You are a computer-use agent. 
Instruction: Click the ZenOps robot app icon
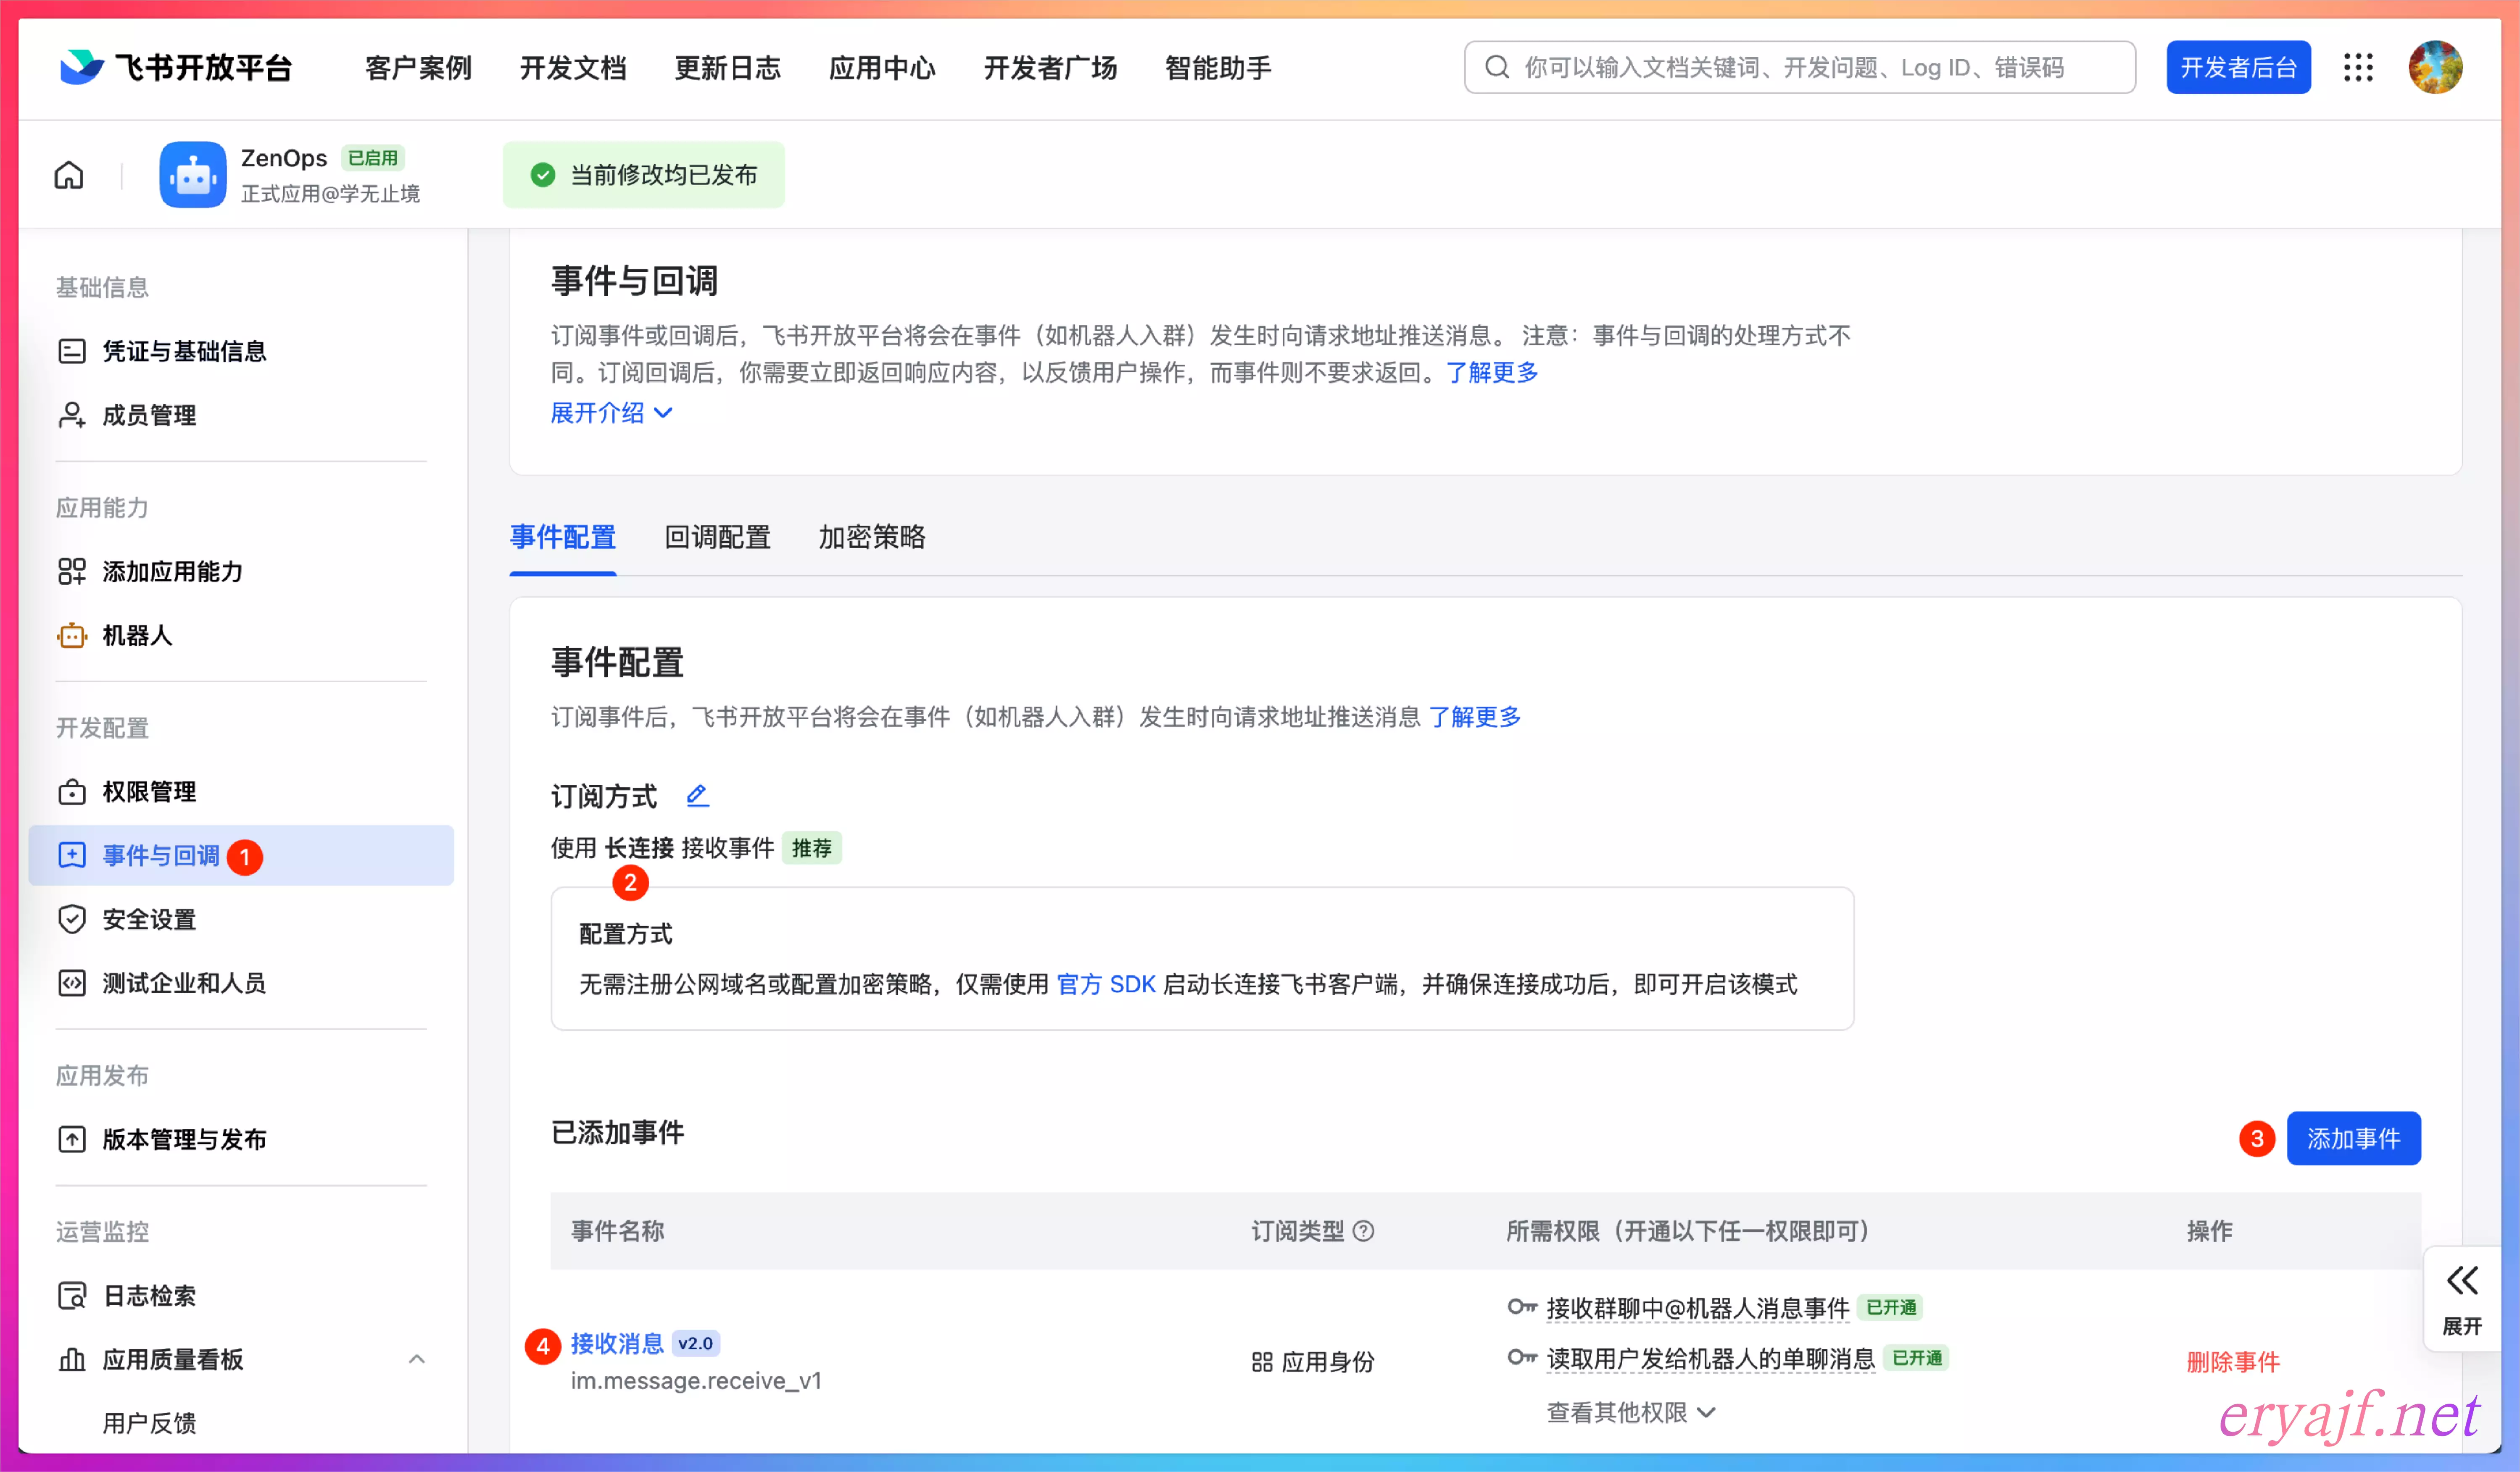(x=193, y=175)
